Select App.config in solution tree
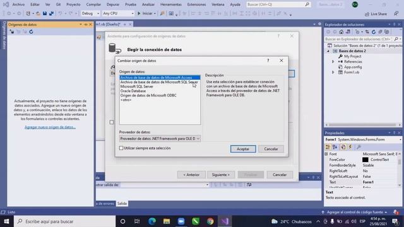 pos(353,67)
